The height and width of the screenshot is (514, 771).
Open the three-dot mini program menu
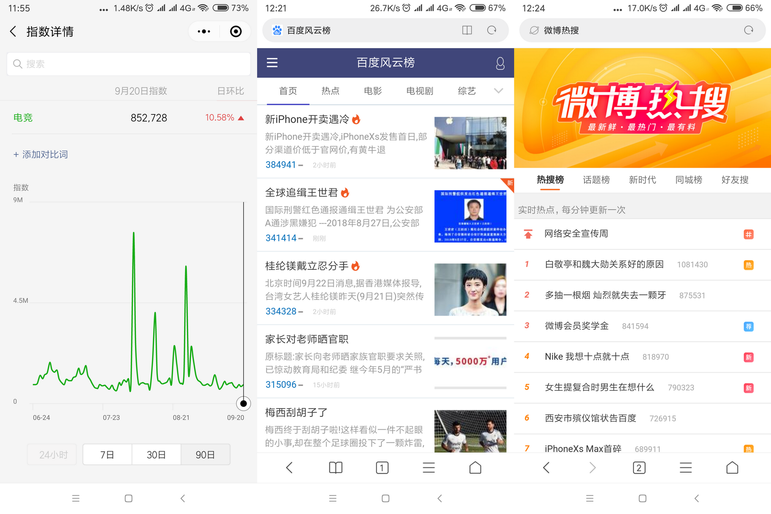[204, 31]
